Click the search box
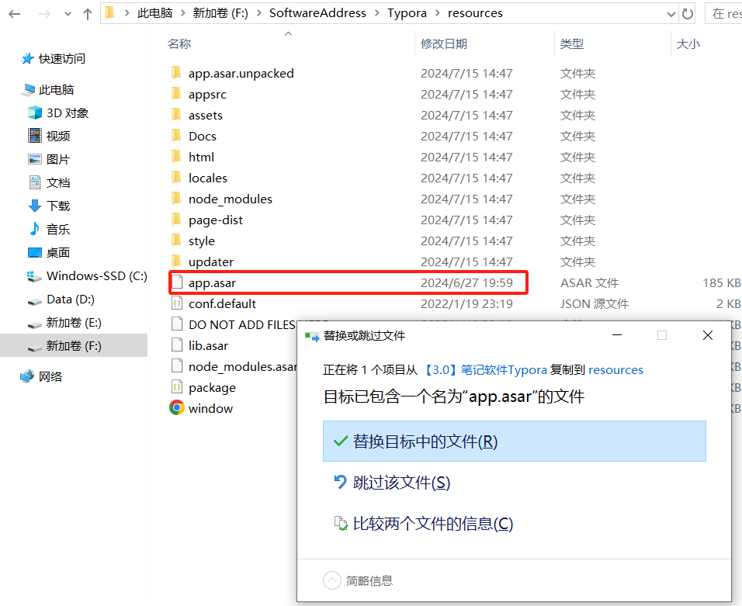This screenshot has width=742, height=606. point(724,13)
